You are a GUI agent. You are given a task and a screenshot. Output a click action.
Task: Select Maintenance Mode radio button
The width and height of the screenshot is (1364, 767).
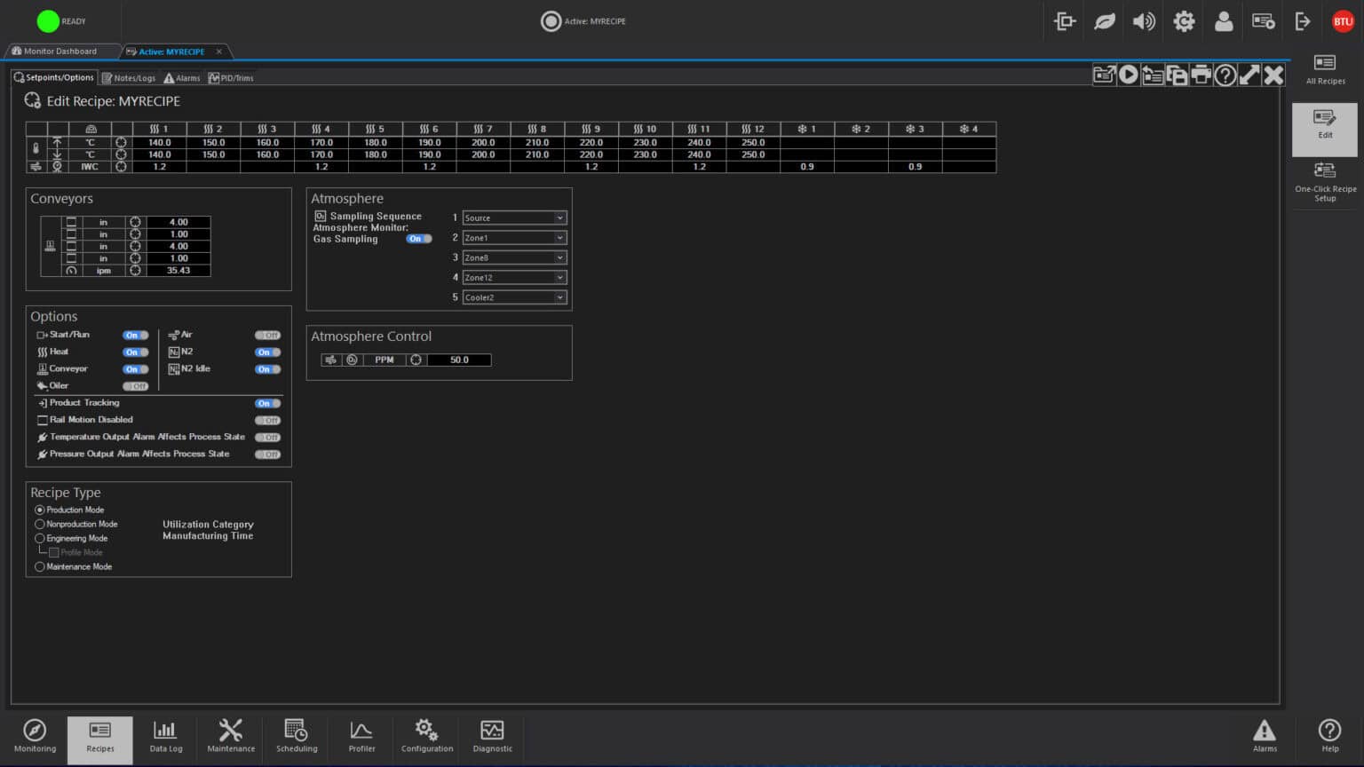tap(40, 566)
